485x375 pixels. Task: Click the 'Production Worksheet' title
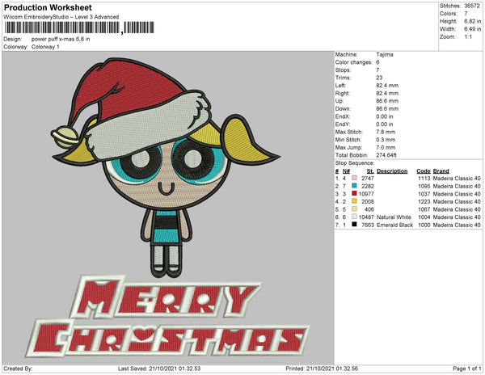48,7
